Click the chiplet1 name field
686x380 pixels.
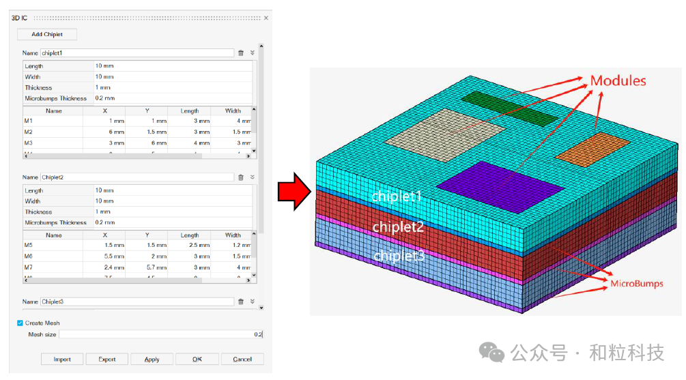(x=137, y=53)
